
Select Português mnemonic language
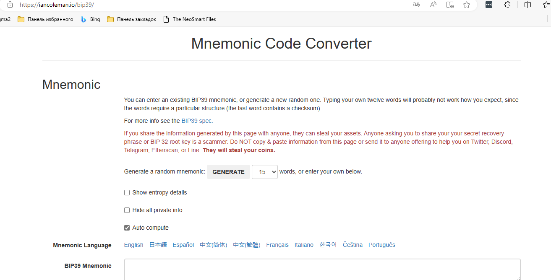(x=382, y=245)
